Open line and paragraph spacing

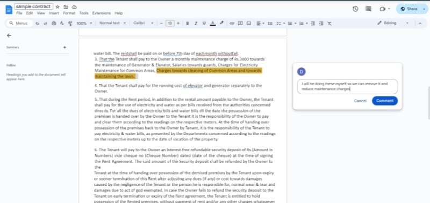[x=270, y=23]
